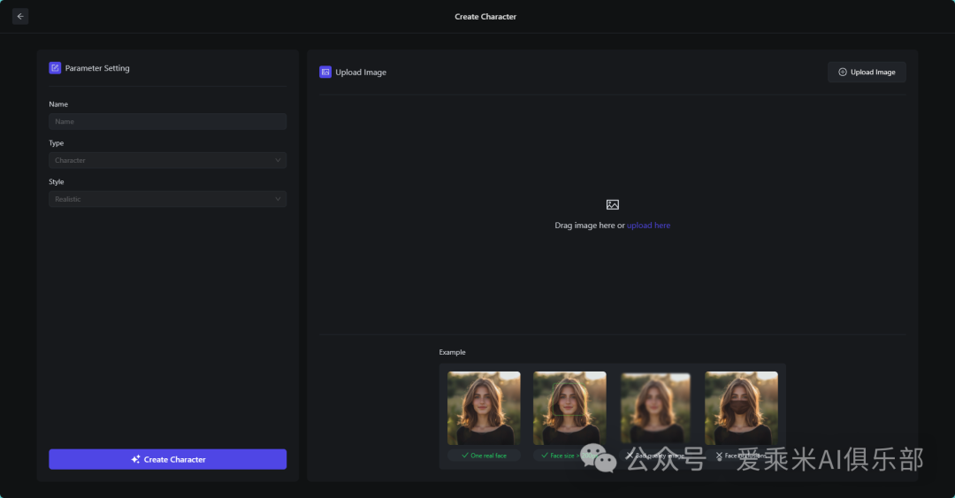
Task: Click the Upload Image panel icon
Action: point(325,72)
